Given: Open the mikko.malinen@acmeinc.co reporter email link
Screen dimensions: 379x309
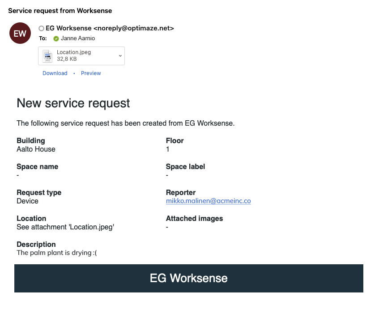Looking at the screenshot, I should tap(208, 201).
